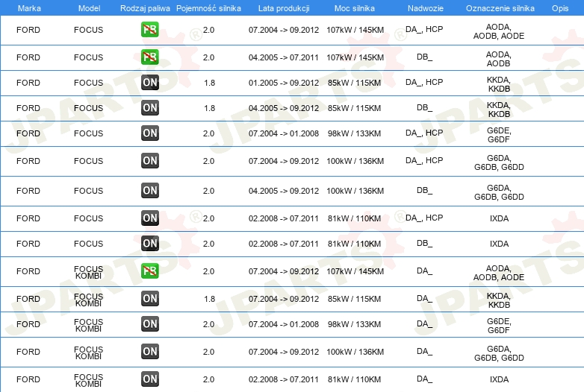
Task: Click 1.8 capacity in the Focus Kombi row
Action: tap(209, 299)
